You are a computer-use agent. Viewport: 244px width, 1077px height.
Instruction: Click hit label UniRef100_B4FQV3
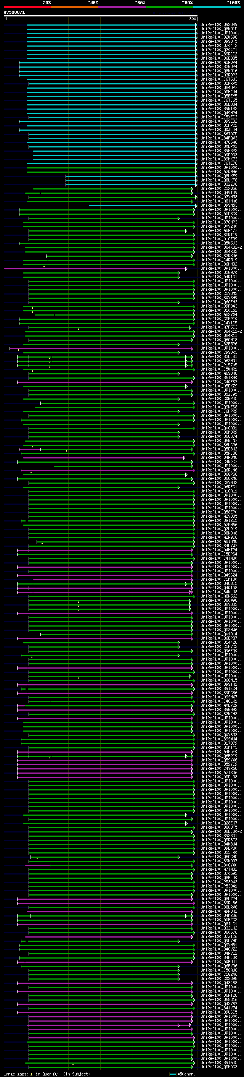tap(219, 138)
